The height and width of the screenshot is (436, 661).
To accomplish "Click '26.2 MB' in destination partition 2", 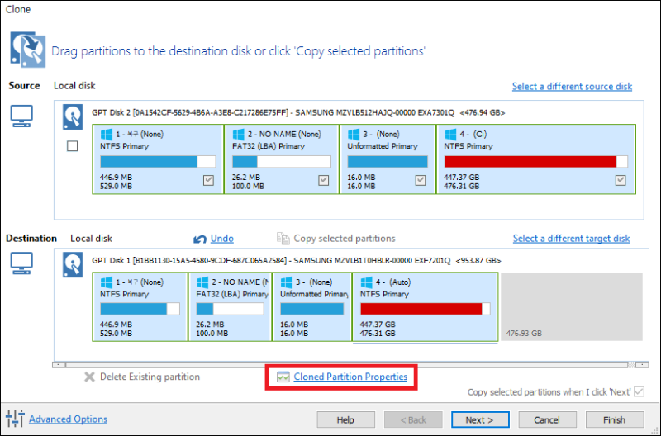I will [x=210, y=325].
